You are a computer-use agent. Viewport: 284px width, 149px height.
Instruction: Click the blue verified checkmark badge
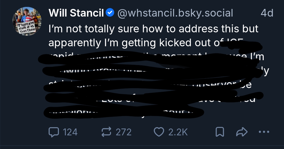(x=110, y=13)
